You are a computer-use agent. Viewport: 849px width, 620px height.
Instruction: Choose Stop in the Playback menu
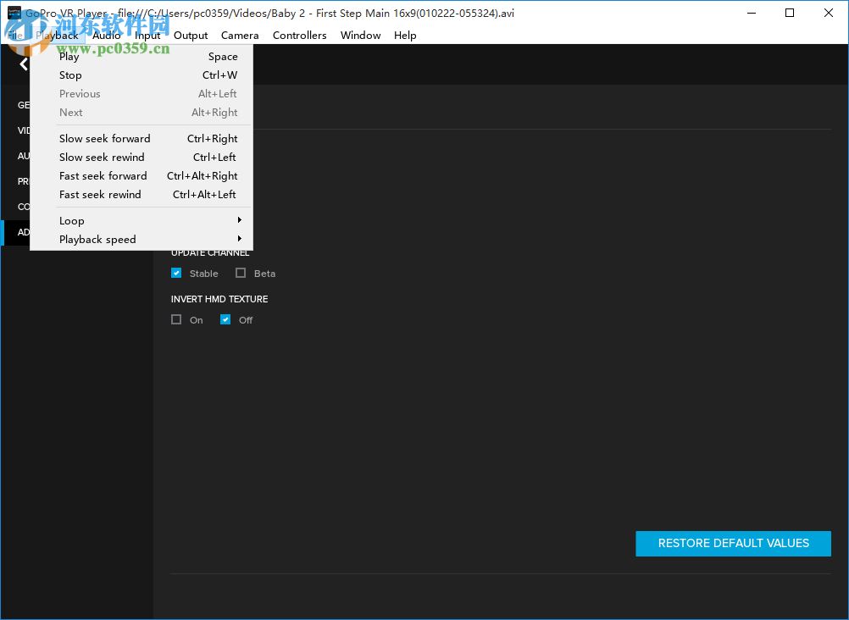[141, 75]
